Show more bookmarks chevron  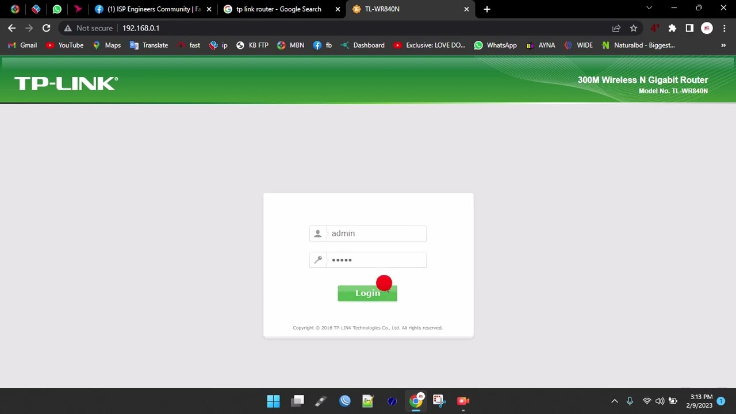point(723,45)
